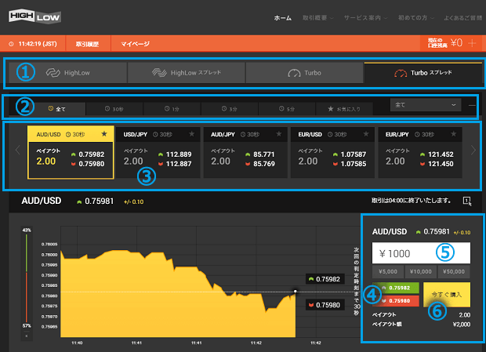Open 取引履歴 trade history

pyautogui.click(x=88, y=44)
